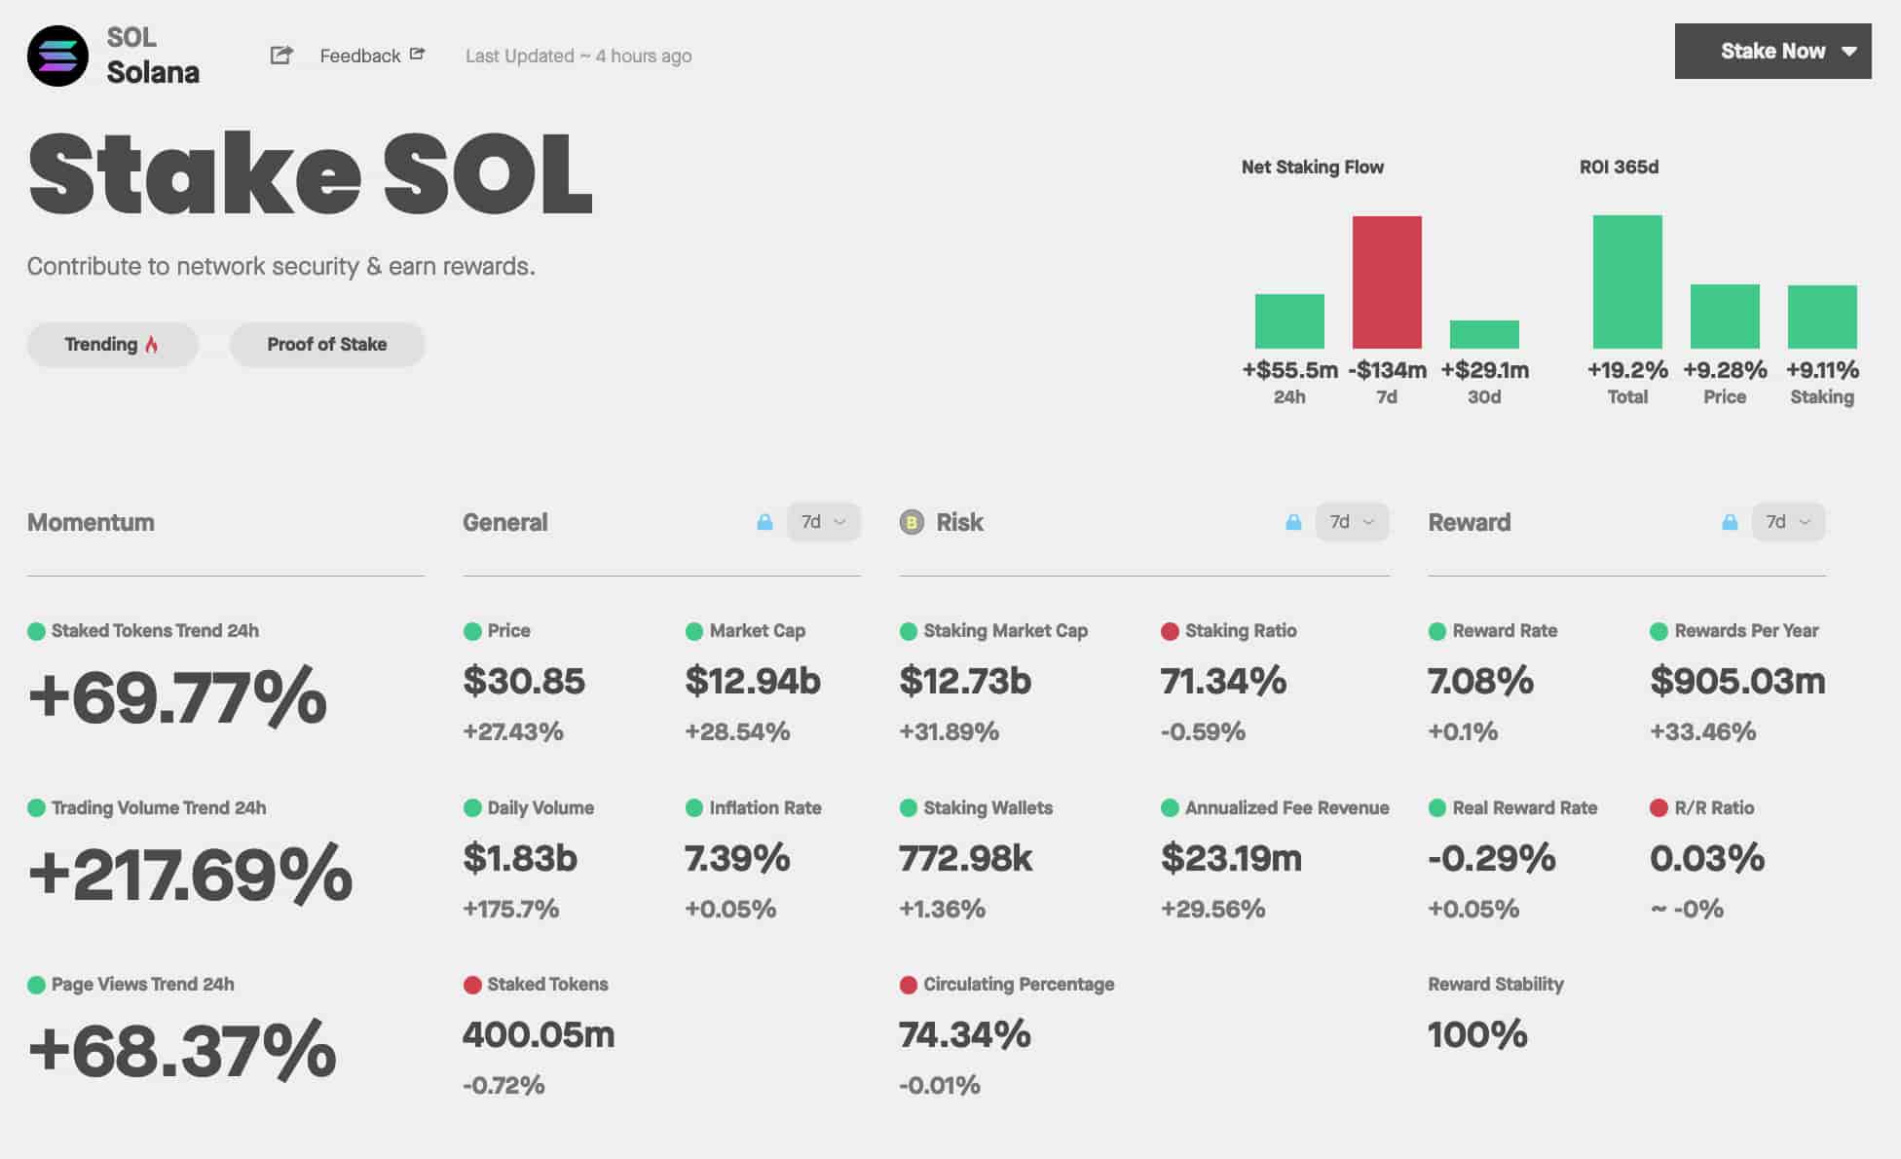The width and height of the screenshot is (1901, 1159).
Task: Click the B badge icon next to Risk
Action: point(910,522)
